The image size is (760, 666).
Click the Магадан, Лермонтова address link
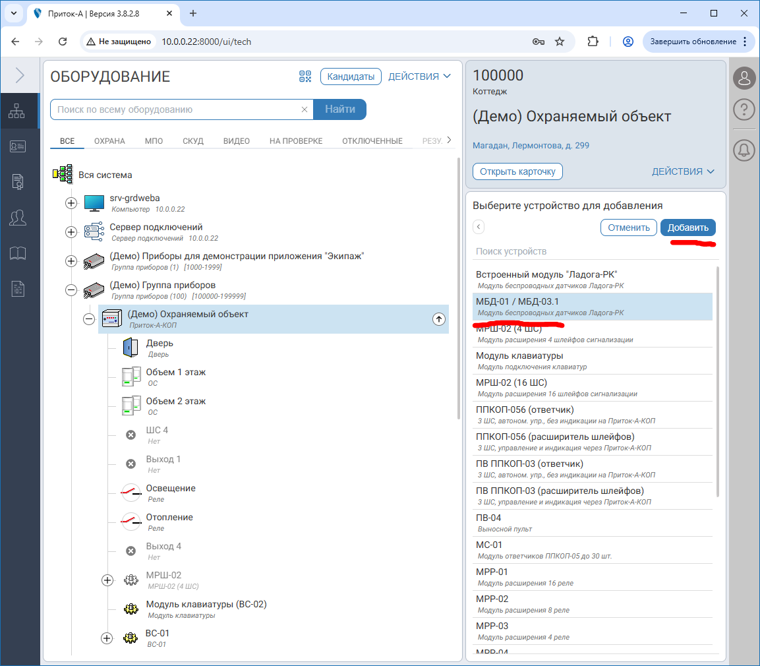point(531,145)
